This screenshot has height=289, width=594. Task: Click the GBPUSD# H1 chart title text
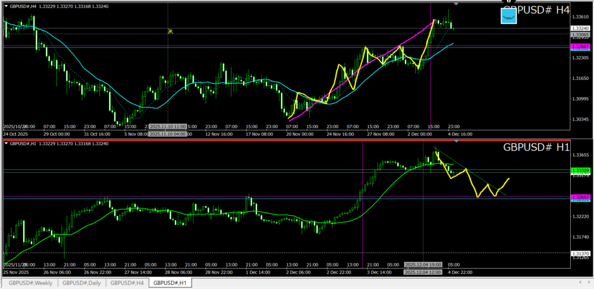coord(536,148)
